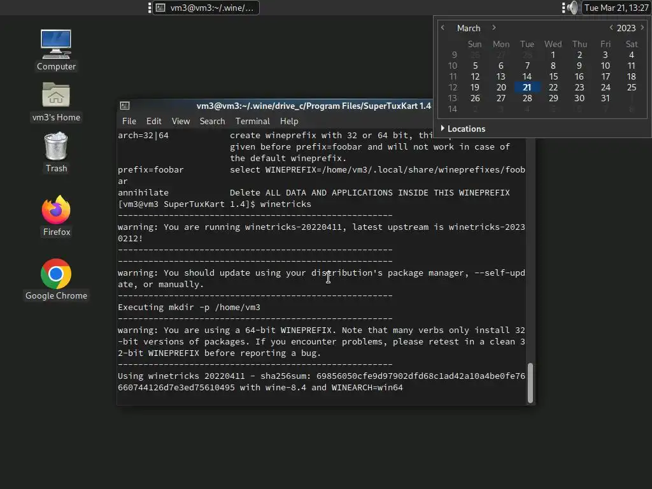
Task: Open the Computer desktop icon
Action: [x=56, y=50]
